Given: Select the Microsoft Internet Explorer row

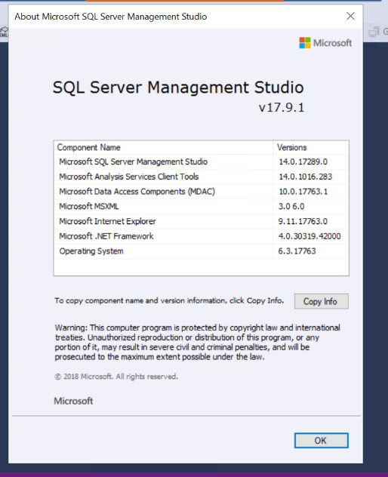Looking at the screenshot, I should (201, 221).
